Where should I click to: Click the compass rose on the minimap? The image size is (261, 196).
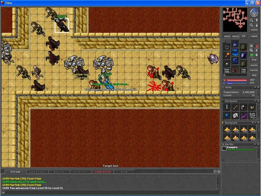(x=254, y=13)
